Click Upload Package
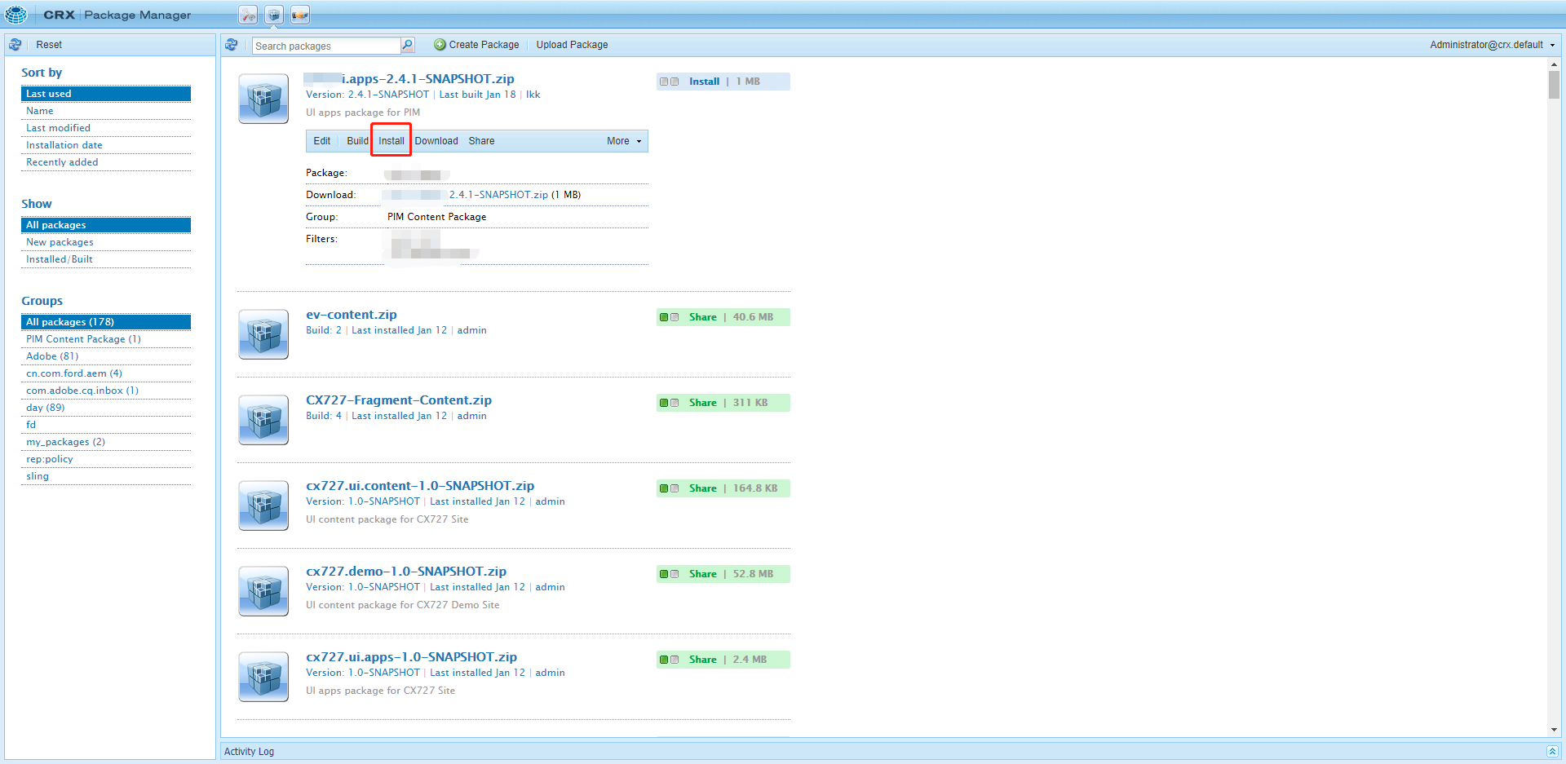Image resolution: width=1566 pixels, height=764 pixels. click(x=572, y=45)
